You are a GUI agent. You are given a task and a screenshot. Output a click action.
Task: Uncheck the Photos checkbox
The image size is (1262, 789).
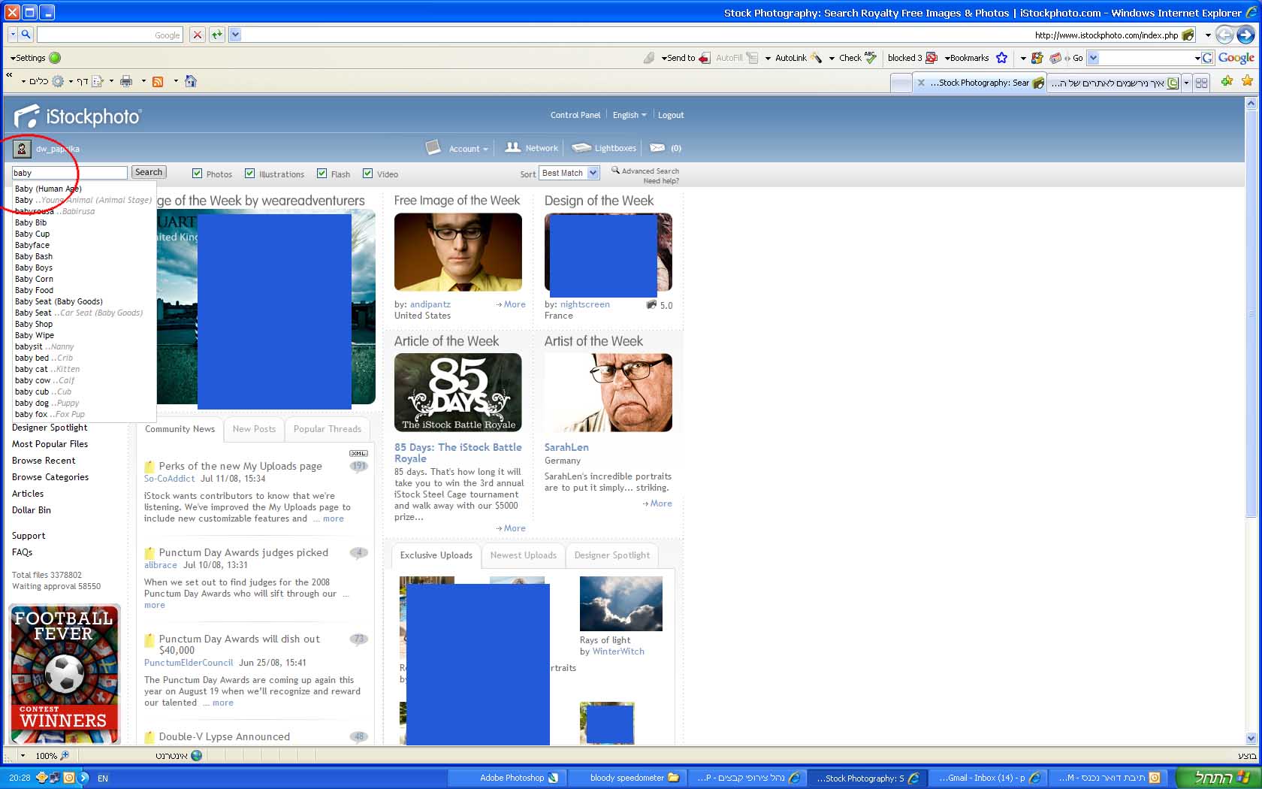tap(198, 174)
